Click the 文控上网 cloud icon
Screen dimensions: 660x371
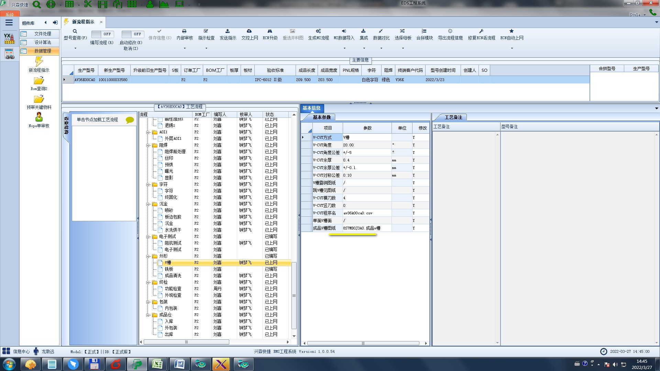(x=249, y=31)
